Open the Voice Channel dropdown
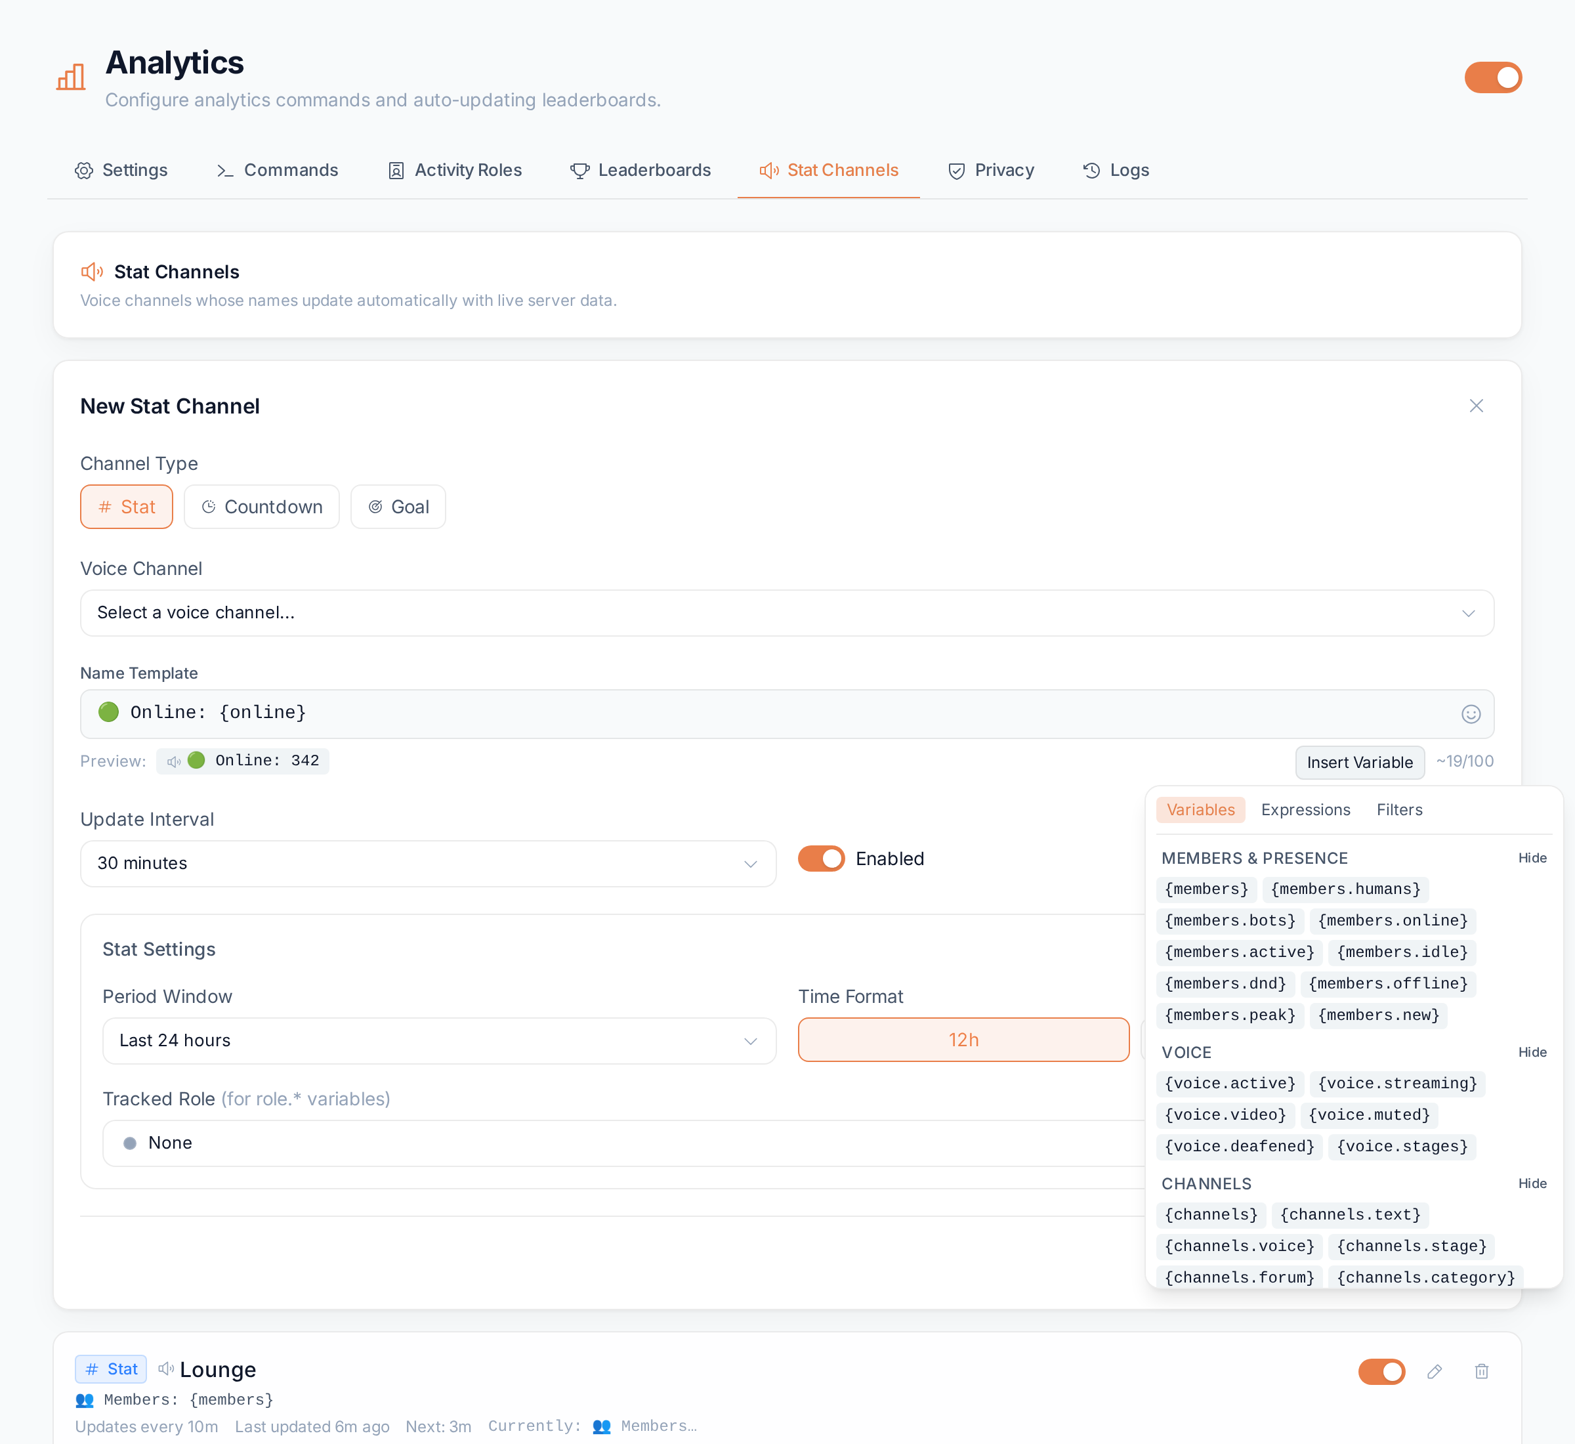The image size is (1575, 1444). (787, 612)
